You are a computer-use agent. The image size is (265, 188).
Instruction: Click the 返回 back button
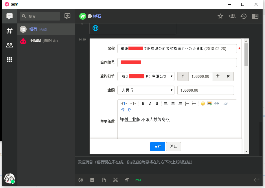click(x=174, y=146)
